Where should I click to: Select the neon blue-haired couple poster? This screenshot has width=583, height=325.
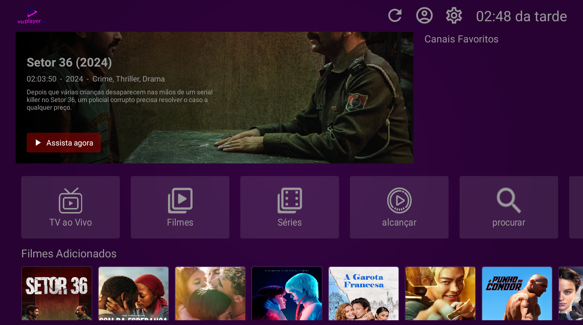[x=287, y=294]
